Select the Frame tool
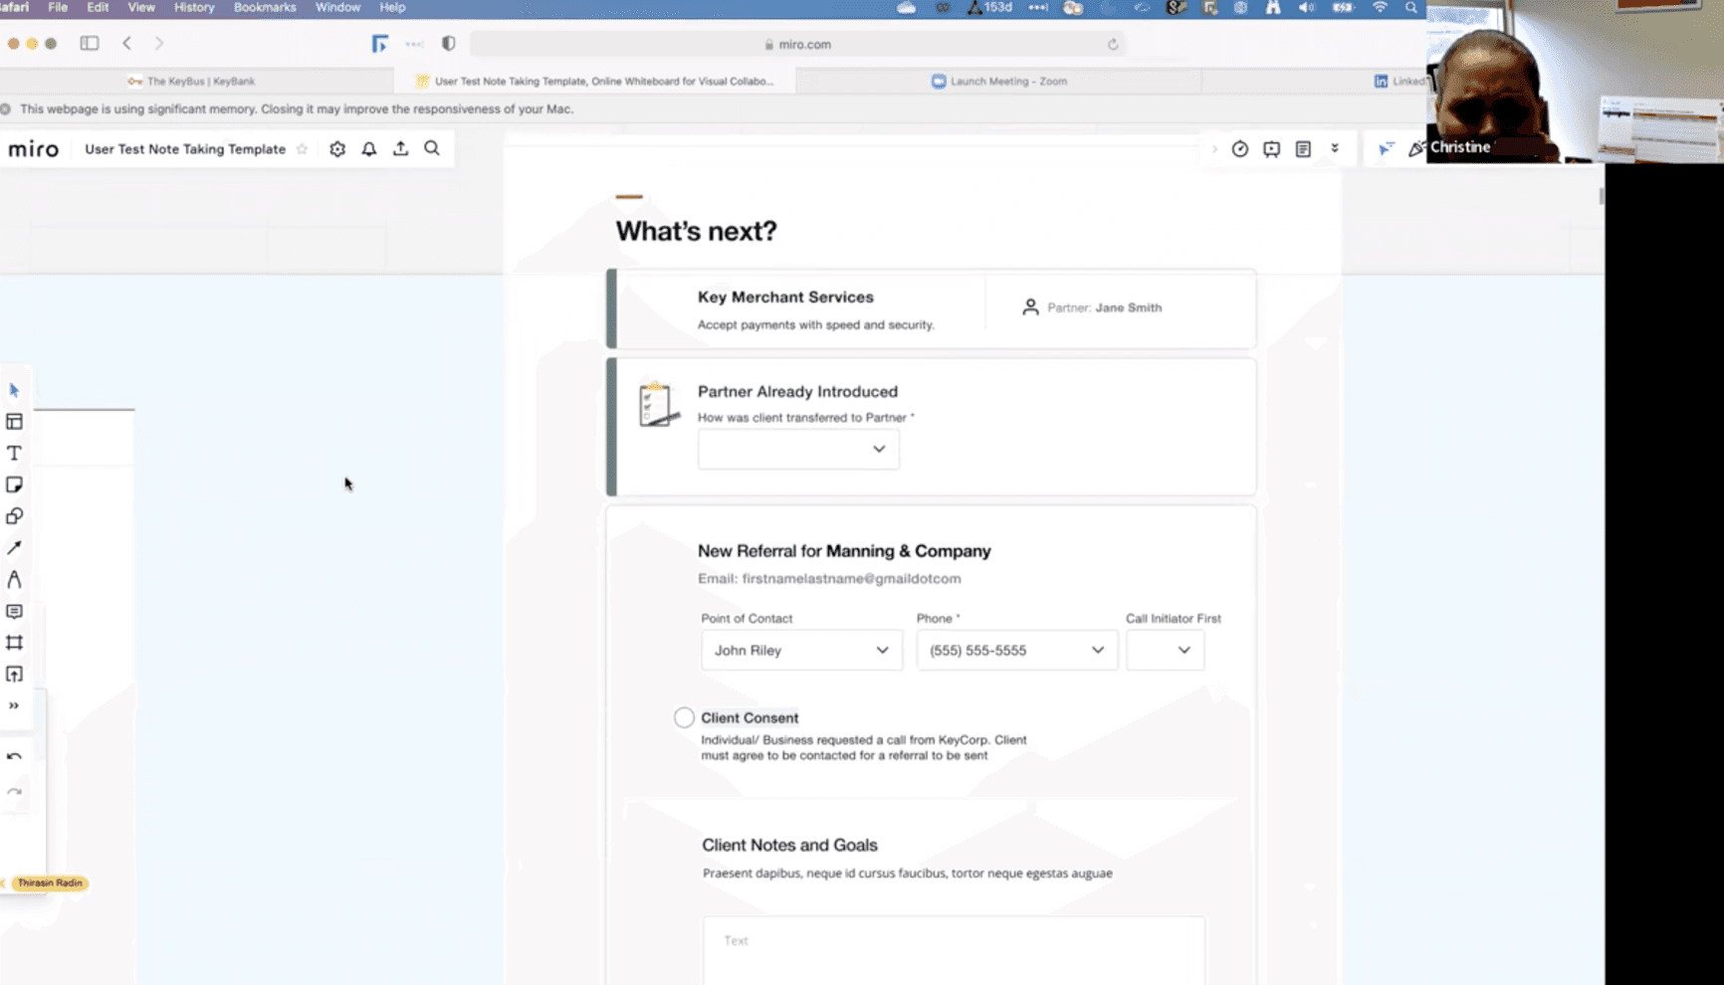 click(14, 643)
